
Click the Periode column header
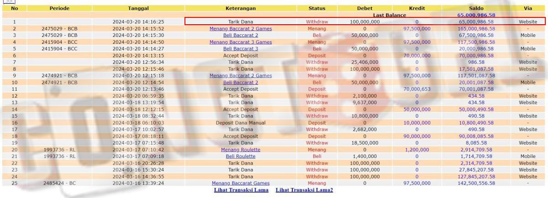[x=59, y=8]
